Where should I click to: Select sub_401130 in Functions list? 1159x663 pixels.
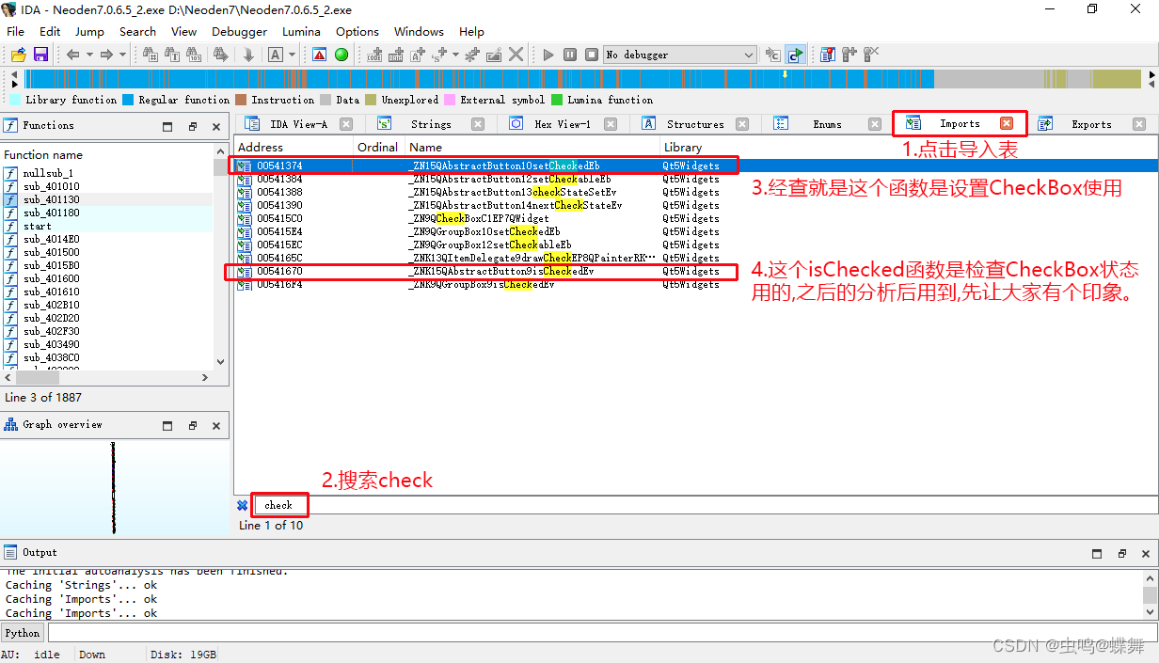107,199
